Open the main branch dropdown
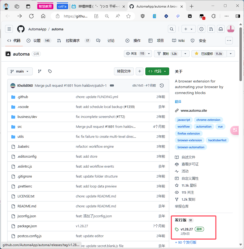Image resolution: width=244 pixels, height=249 pixels. click(20, 71)
